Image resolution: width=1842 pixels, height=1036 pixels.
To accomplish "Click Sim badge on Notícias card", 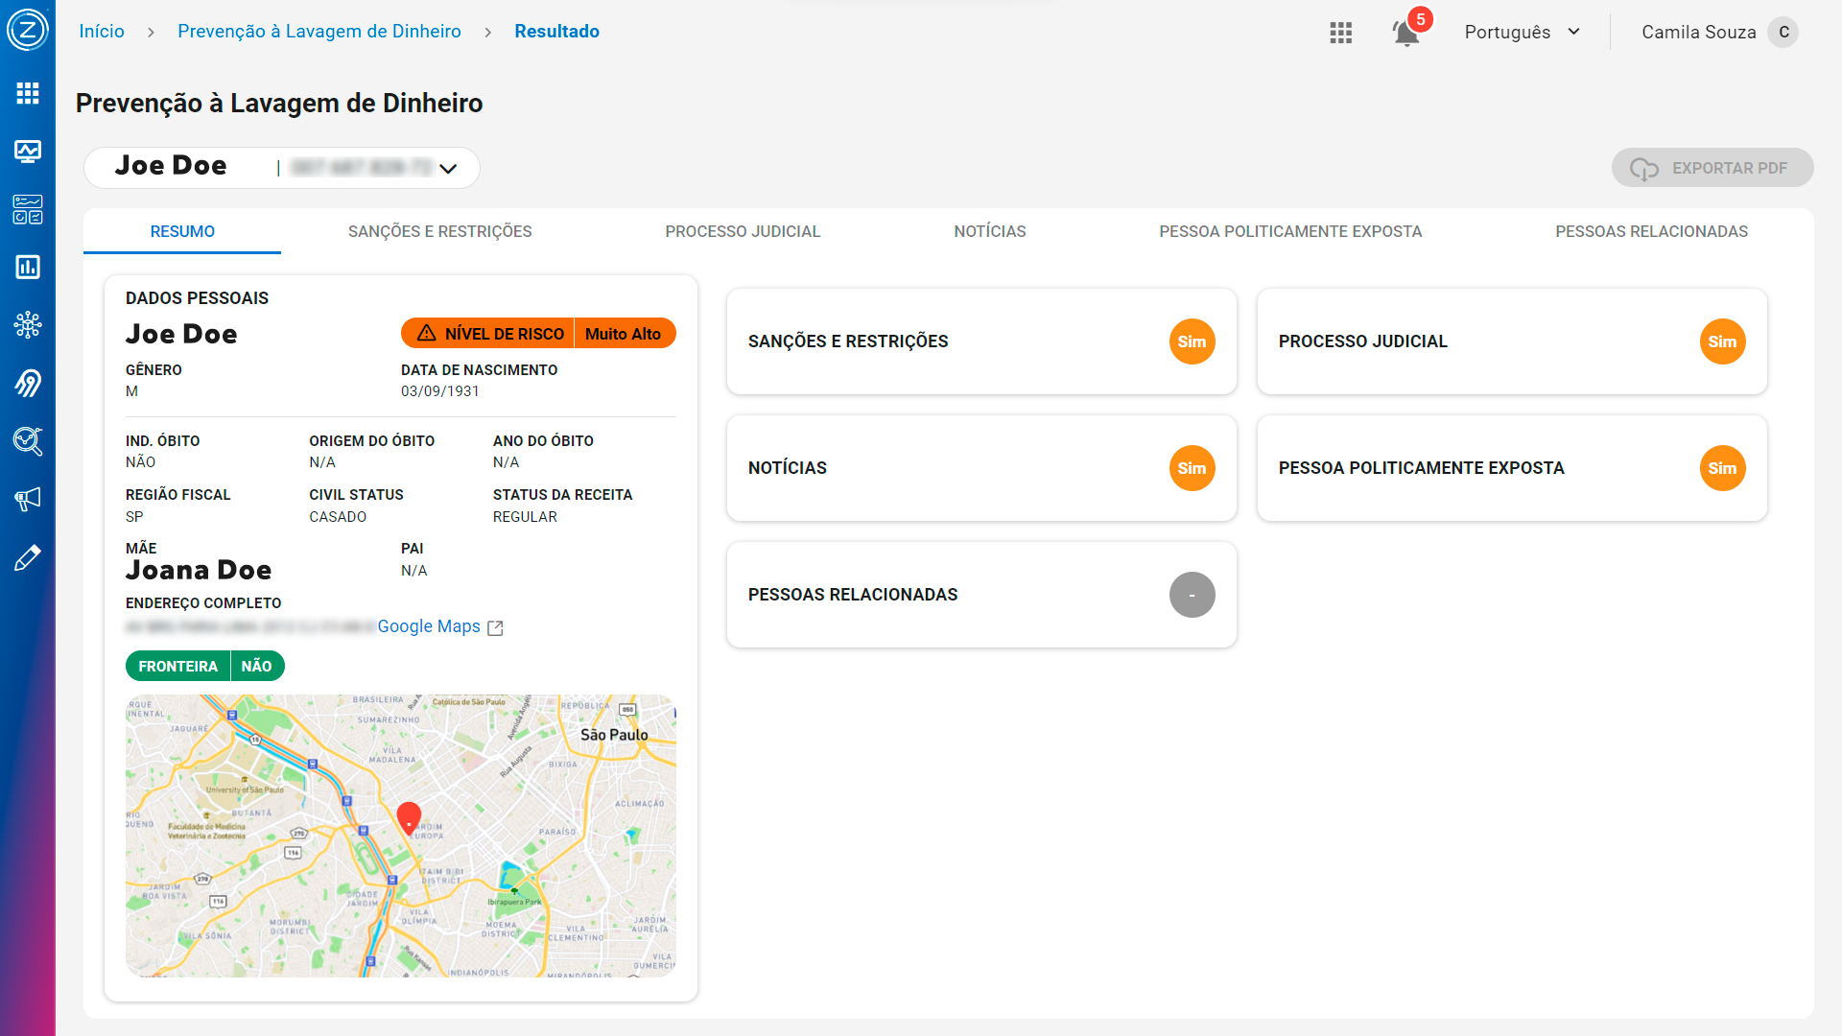I will (1192, 468).
